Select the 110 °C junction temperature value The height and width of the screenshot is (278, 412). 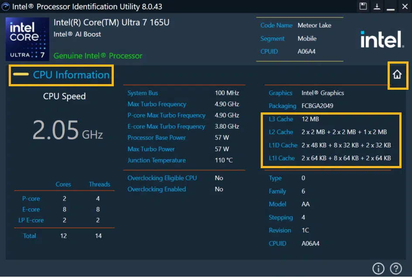(x=224, y=160)
